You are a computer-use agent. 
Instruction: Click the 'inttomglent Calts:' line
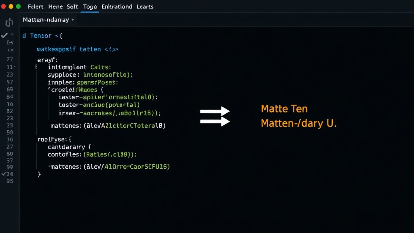[79, 67]
